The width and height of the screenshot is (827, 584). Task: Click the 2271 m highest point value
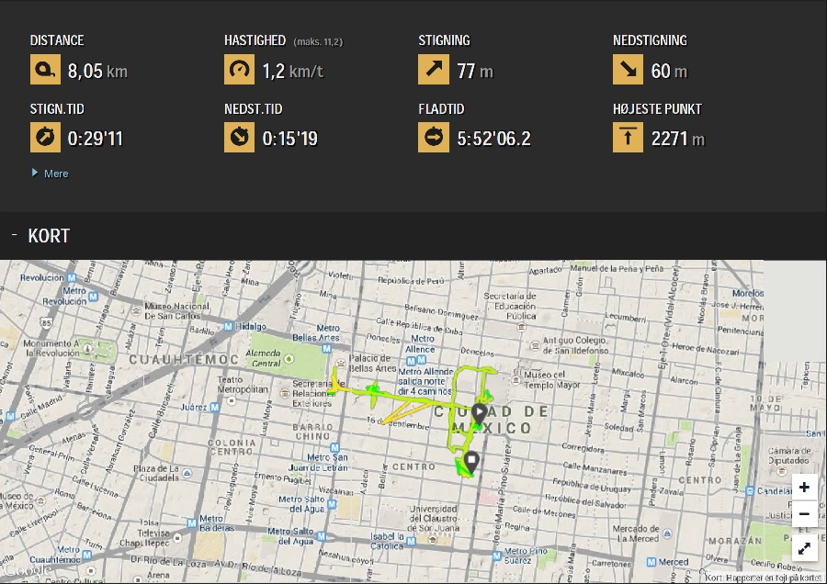[x=678, y=139]
